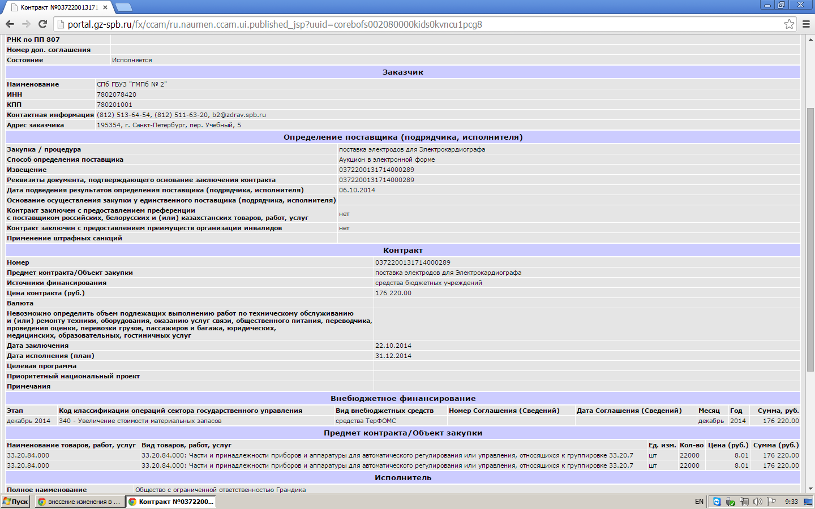Open the volume speaker tray icon
The width and height of the screenshot is (815, 509).
click(x=757, y=502)
